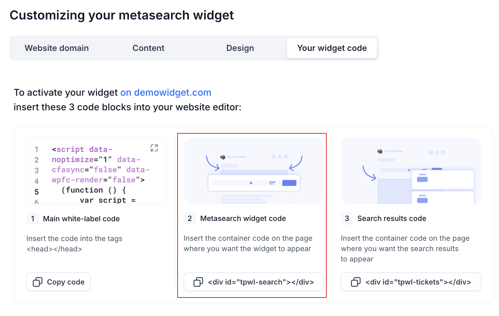
Task: Click copy icon next to tpwl-tickets div
Action: 356,282
